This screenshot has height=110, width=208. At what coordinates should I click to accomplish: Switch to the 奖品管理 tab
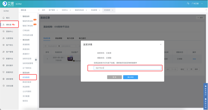(94, 10)
